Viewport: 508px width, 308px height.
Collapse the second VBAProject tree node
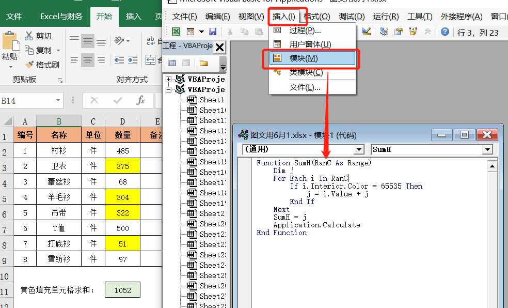[168, 89]
